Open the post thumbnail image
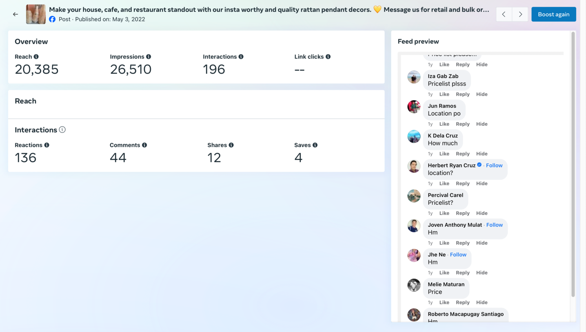The width and height of the screenshot is (586, 332). coord(36,14)
